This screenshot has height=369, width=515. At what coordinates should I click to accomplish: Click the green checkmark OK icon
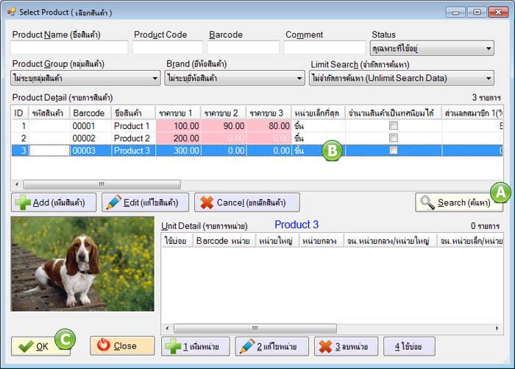[25, 345]
